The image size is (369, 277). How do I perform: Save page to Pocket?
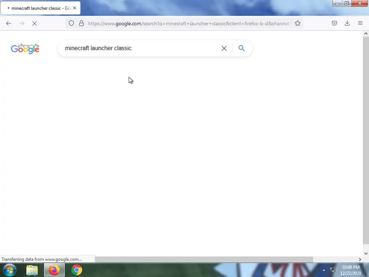click(x=334, y=23)
